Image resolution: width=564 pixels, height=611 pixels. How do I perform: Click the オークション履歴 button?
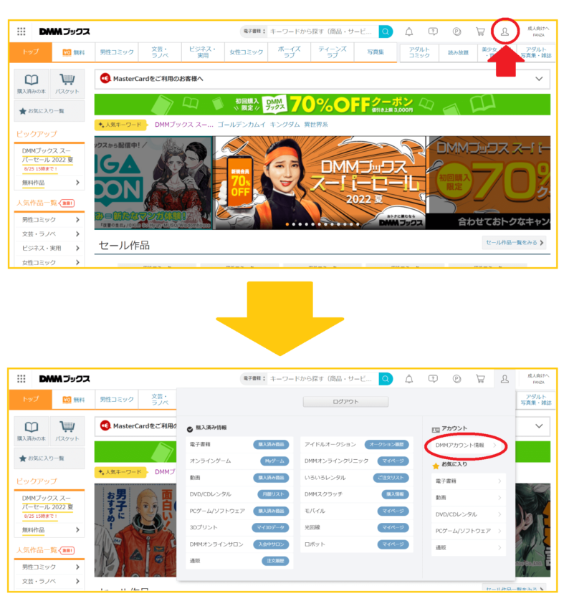click(387, 445)
